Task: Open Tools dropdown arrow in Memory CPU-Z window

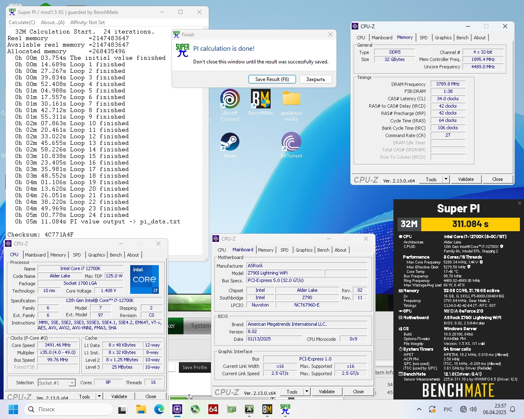Action: coord(446,179)
